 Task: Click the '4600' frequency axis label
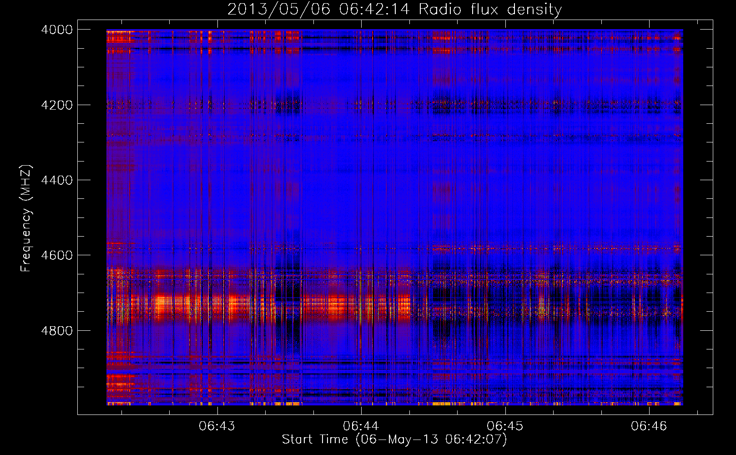click(x=57, y=255)
